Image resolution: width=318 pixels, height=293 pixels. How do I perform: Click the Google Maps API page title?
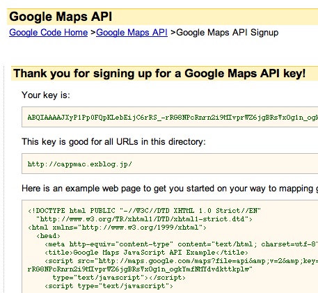pyautogui.click(x=61, y=17)
